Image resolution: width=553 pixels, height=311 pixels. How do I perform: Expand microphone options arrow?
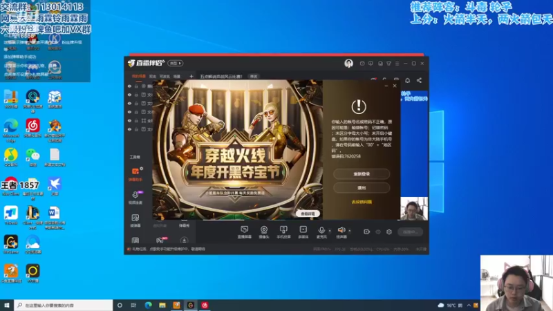tap(330, 231)
